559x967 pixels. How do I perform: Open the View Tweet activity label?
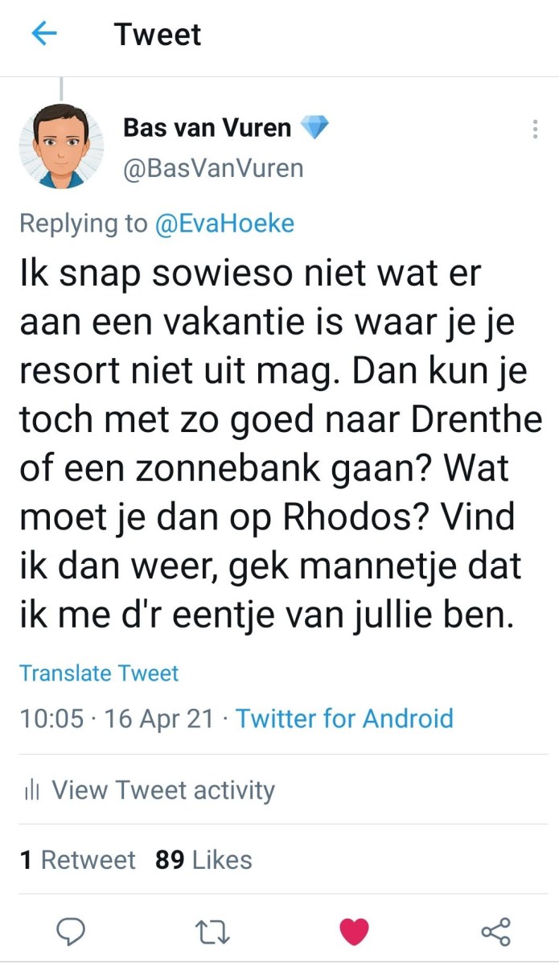tap(163, 790)
